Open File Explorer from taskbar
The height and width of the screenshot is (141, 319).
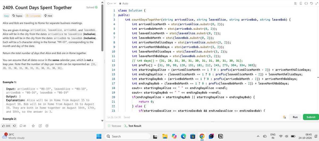pyautogui.click(x=165, y=136)
